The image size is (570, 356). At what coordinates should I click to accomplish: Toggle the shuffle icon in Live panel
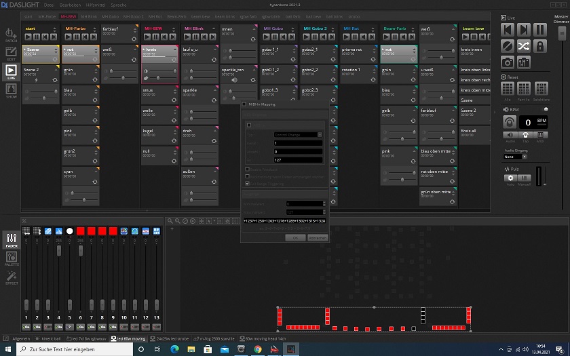[524, 46]
